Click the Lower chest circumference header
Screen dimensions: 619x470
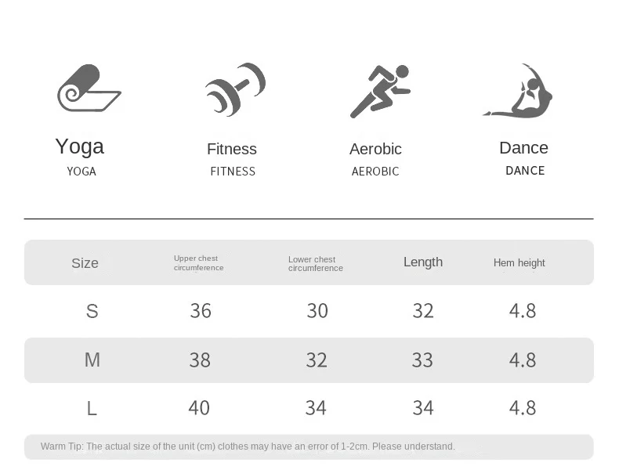click(315, 264)
